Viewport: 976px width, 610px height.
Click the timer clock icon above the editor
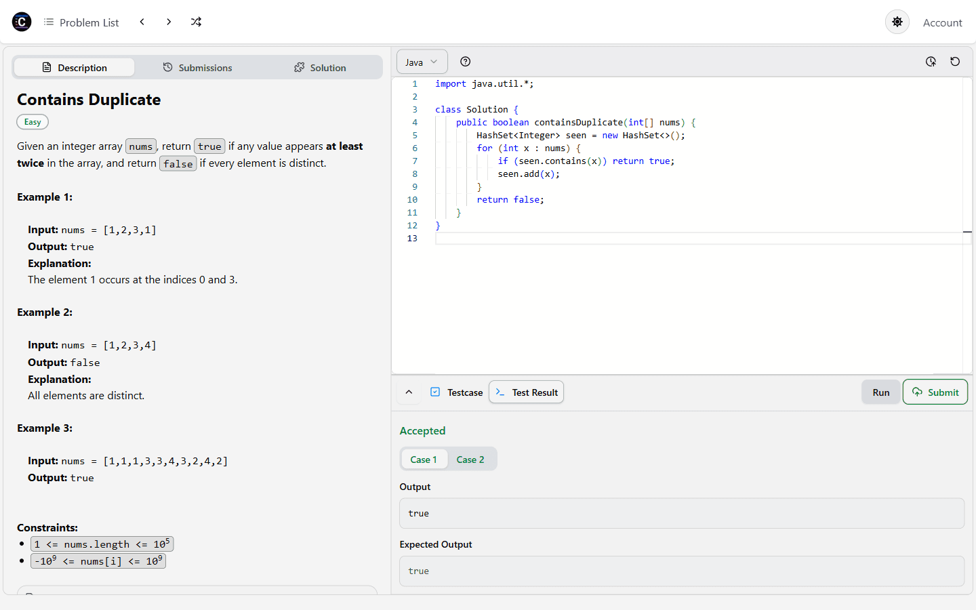[x=931, y=62]
